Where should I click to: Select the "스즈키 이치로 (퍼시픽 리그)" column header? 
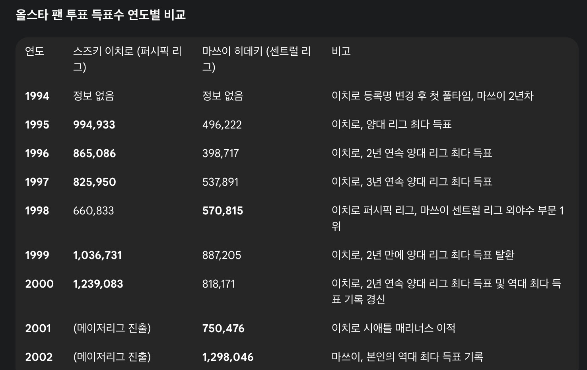coord(127,59)
